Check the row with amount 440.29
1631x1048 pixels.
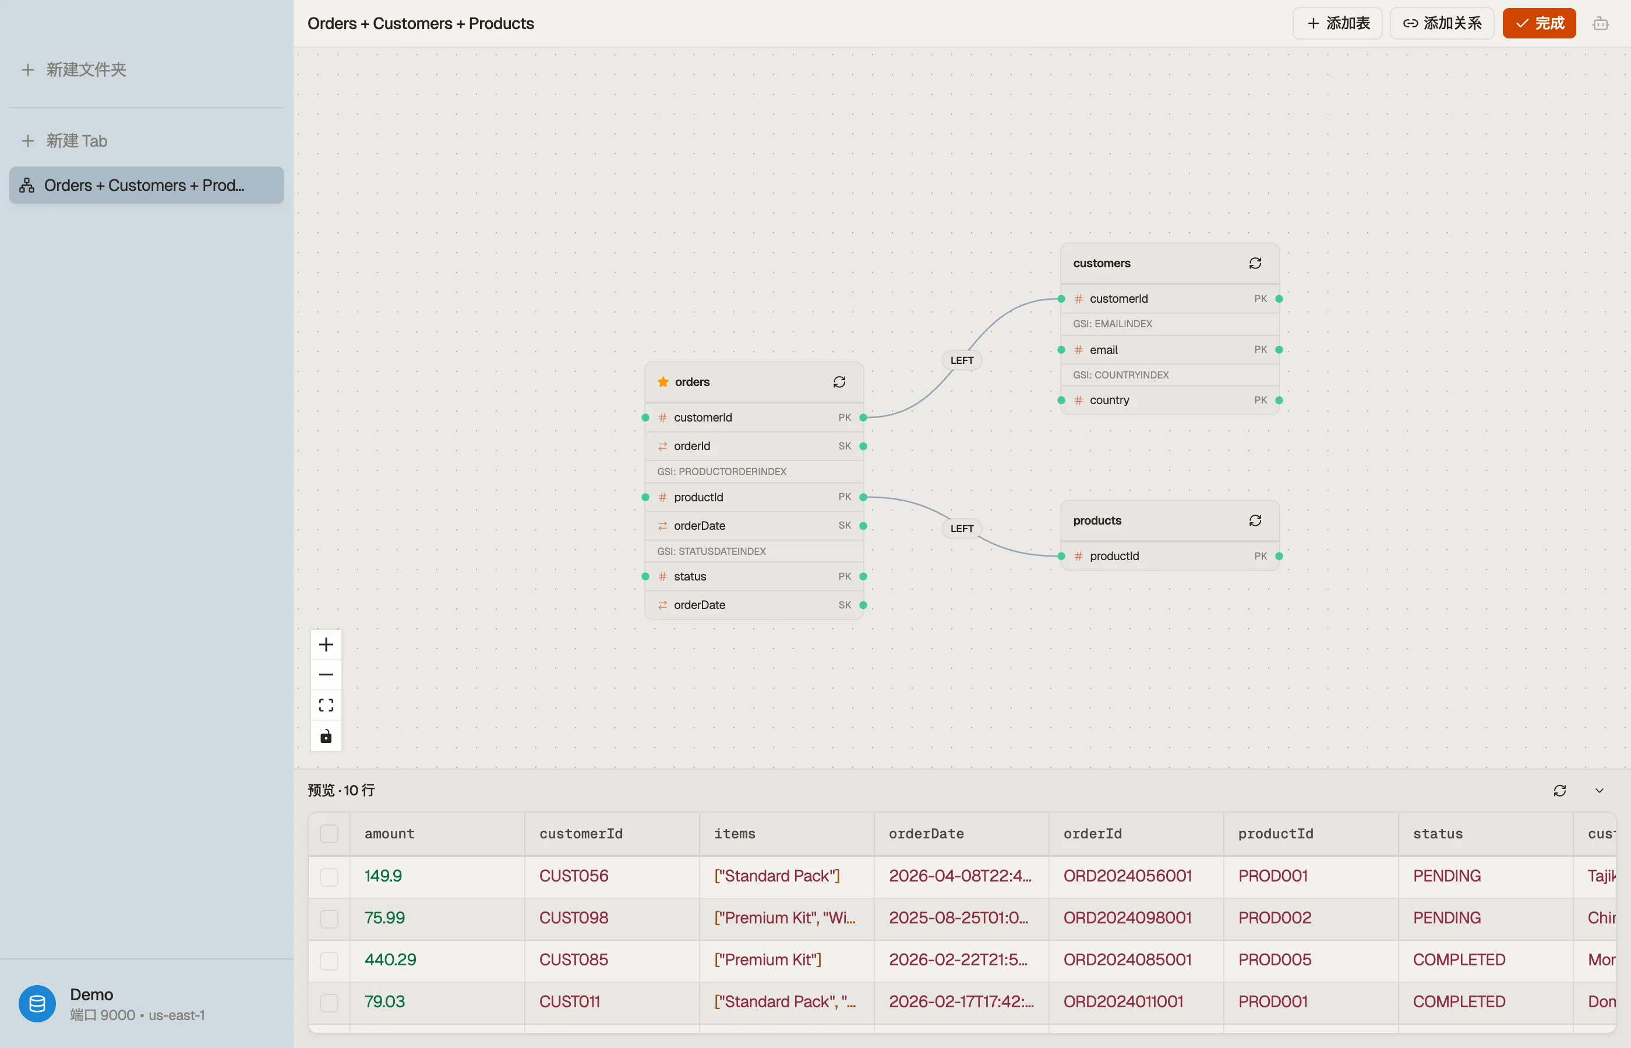tap(329, 960)
